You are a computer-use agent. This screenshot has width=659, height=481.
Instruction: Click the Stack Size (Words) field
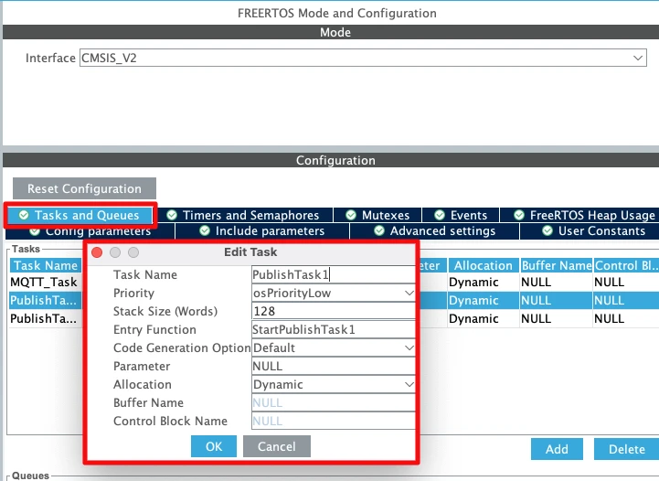tap(334, 311)
